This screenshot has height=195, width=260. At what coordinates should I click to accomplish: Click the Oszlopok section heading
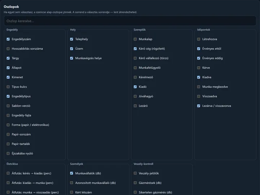pyautogui.click(x=11, y=7)
